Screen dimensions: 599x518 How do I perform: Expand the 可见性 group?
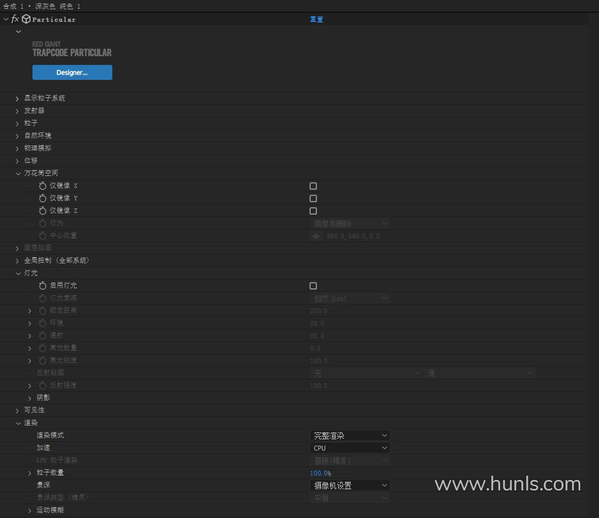coord(17,411)
